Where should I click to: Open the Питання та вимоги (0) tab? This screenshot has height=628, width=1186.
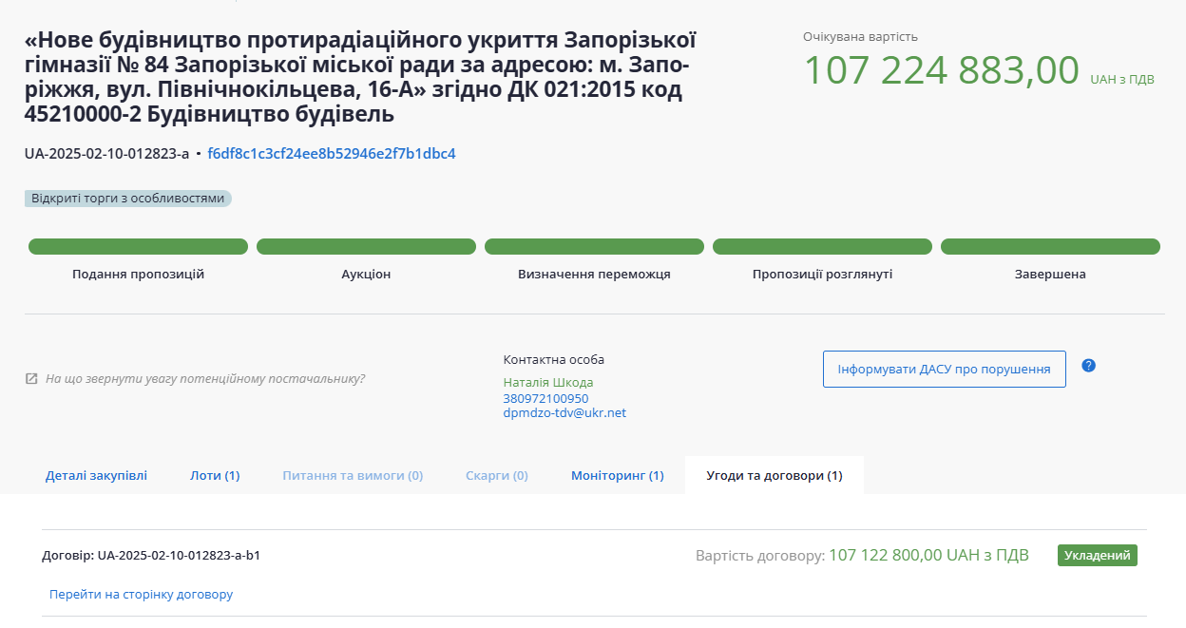point(353,475)
